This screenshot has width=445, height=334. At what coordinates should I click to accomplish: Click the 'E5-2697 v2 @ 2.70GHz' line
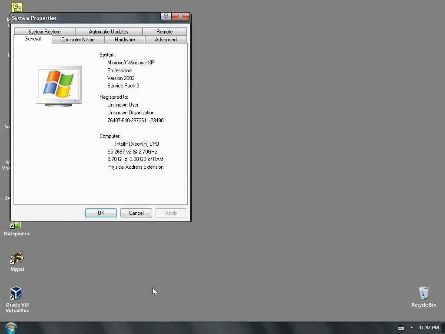click(132, 152)
